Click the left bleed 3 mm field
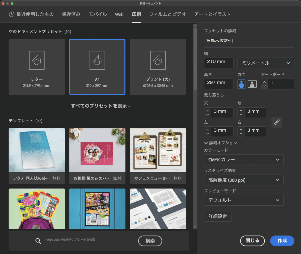The image size is (301, 254). pyautogui.click(x=222, y=132)
